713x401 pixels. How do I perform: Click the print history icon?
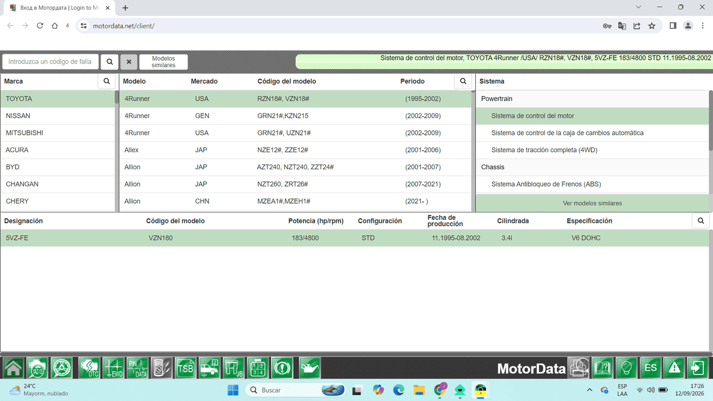(x=579, y=368)
